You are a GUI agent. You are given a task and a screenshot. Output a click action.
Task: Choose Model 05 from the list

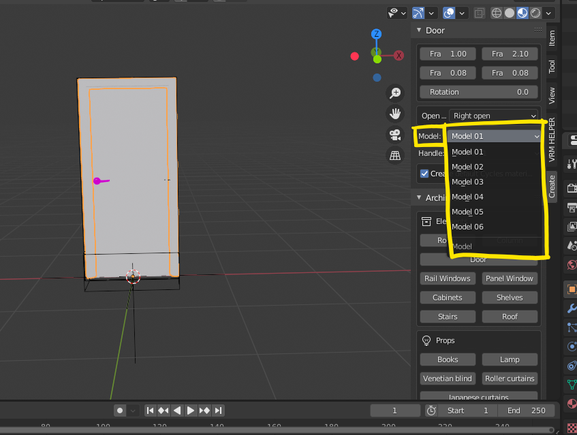(x=495, y=212)
